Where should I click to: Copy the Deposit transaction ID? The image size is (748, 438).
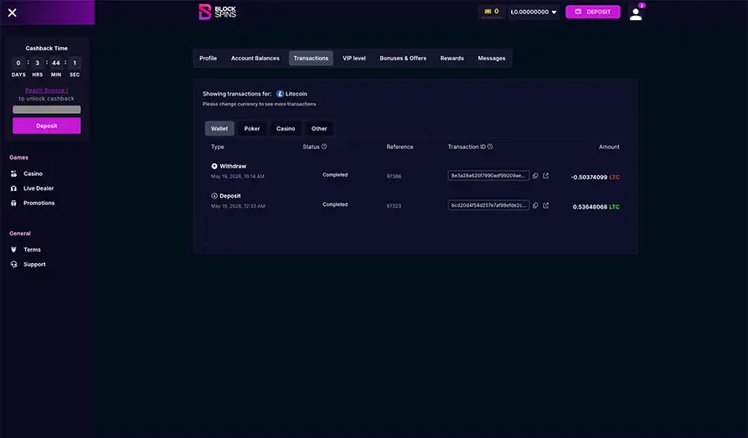tap(535, 205)
